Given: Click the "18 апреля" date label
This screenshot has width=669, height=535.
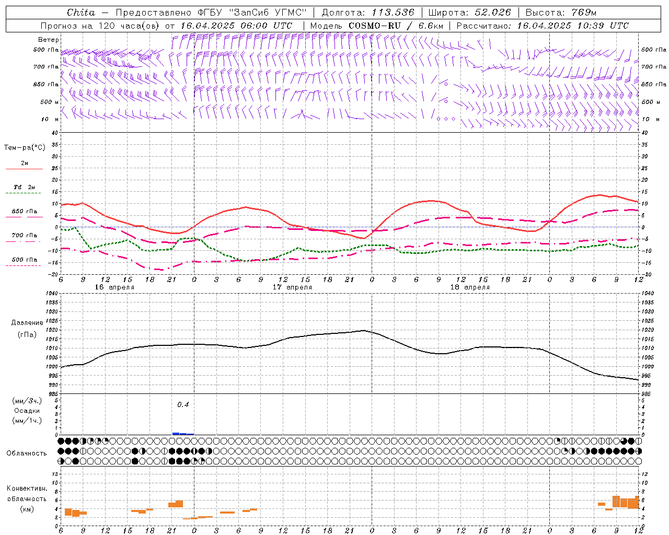Looking at the screenshot, I should pyautogui.click(x=470, y=287).
